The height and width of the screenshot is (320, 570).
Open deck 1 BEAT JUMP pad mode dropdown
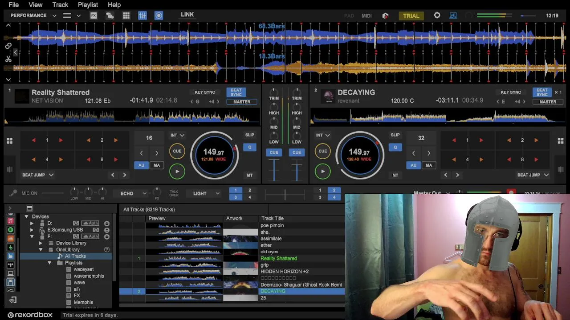coord(38,175)
